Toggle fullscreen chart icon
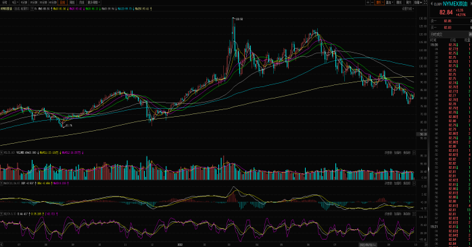Image resolution: width=472 pixels, height=247 pixels. (425, 3)
